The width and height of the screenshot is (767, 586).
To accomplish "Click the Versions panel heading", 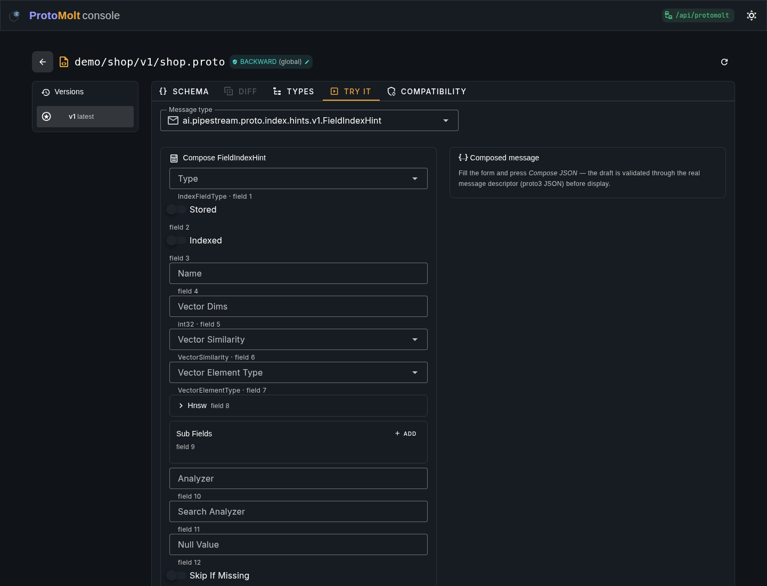I will (x=69, y=92).
